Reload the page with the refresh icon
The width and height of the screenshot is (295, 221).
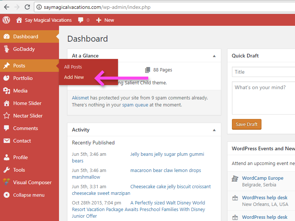[x=27, y=7]
